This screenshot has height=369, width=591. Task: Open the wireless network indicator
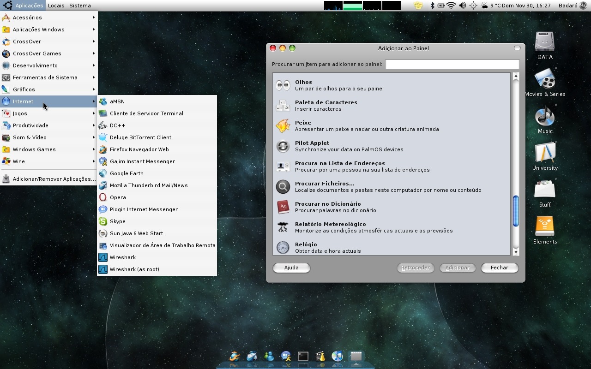click(451, 6)
